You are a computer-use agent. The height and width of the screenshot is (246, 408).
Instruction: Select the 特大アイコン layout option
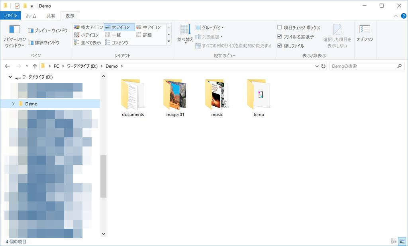click(x=88, y=27)
